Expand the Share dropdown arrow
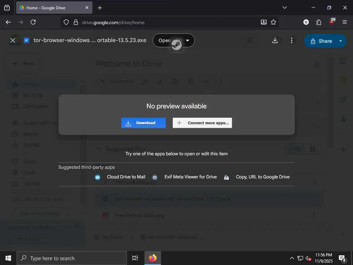 pyautogui.click(x=341, y=41)
